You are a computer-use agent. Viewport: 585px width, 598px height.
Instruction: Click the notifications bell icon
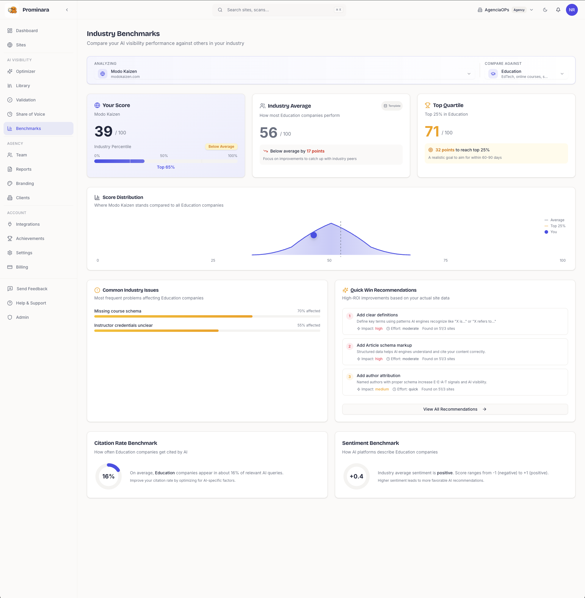click(x=558, y=10)
